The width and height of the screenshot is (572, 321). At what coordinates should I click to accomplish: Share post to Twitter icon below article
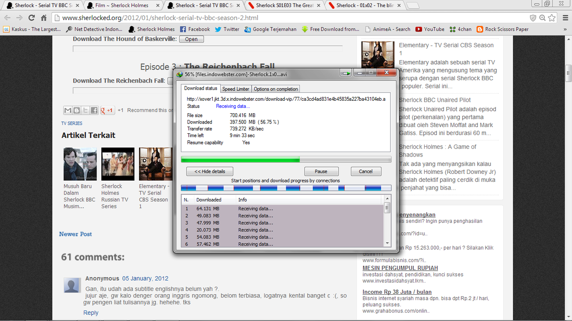(85, 110)
